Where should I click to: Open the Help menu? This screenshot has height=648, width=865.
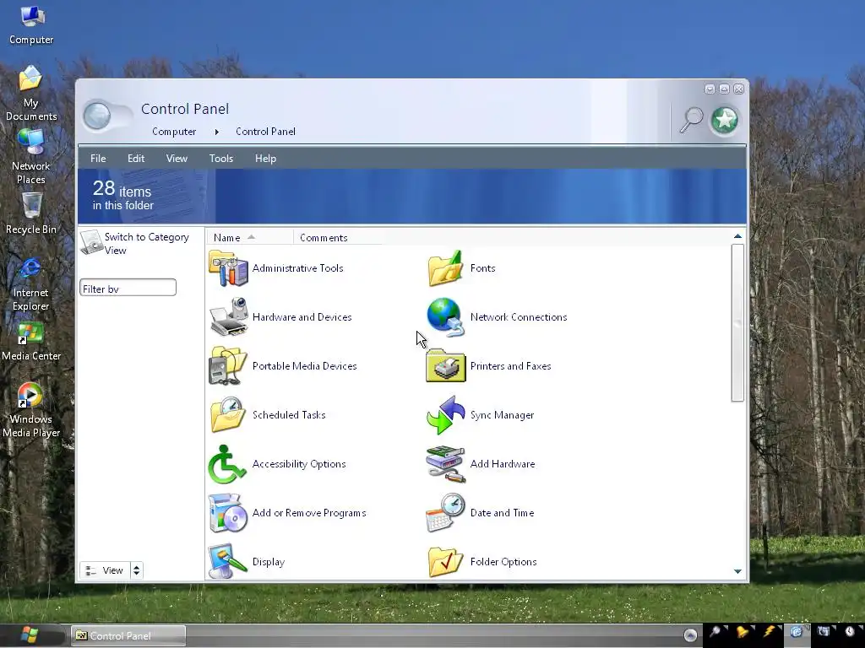click(x=265, y=158)
